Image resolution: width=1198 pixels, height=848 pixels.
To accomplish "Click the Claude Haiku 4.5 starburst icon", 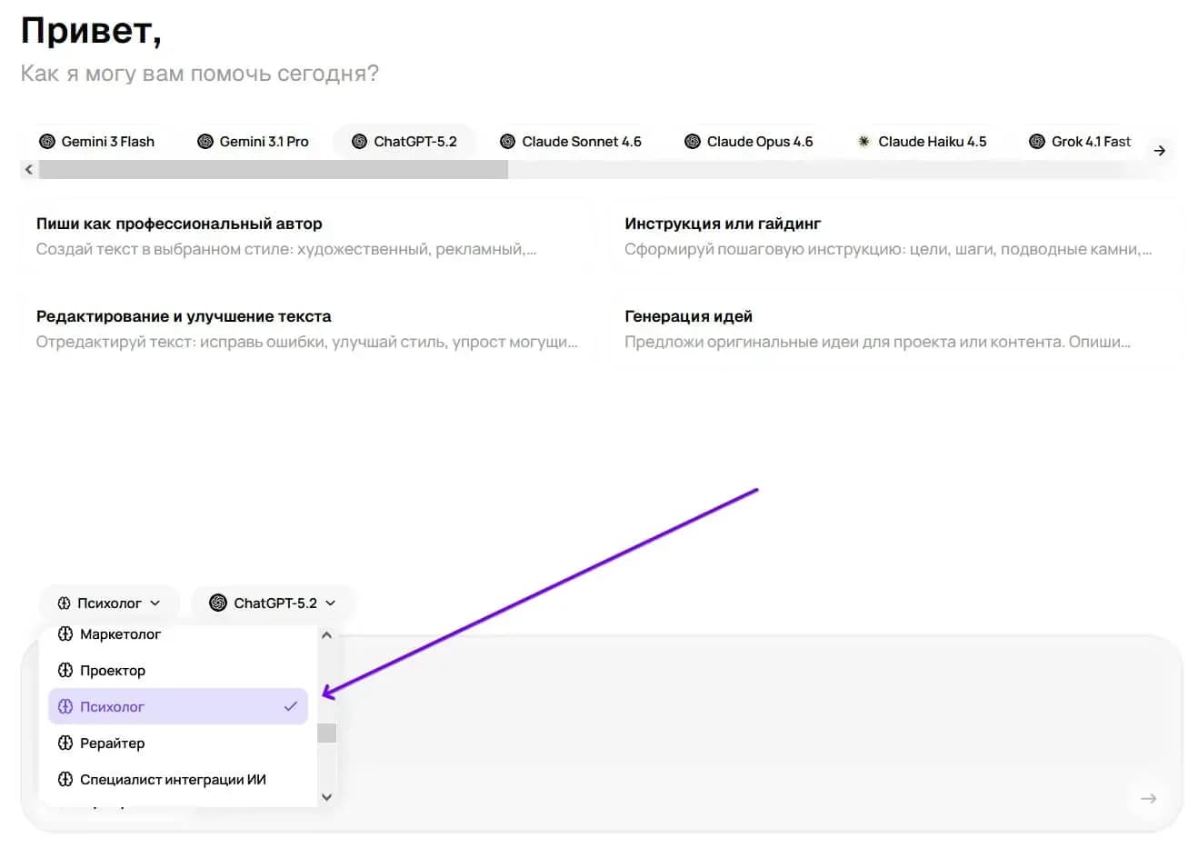I will coord(864,141).
